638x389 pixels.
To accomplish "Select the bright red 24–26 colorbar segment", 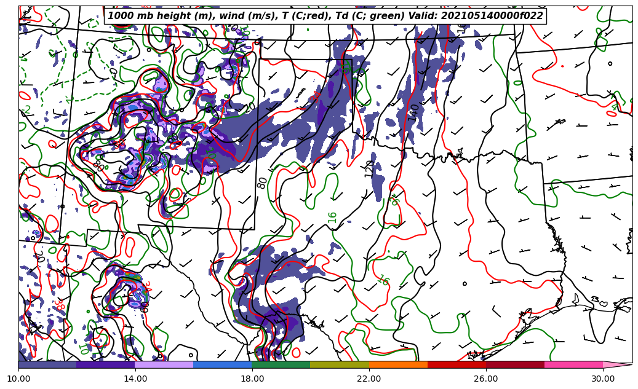I will click(x=457, y=364).
